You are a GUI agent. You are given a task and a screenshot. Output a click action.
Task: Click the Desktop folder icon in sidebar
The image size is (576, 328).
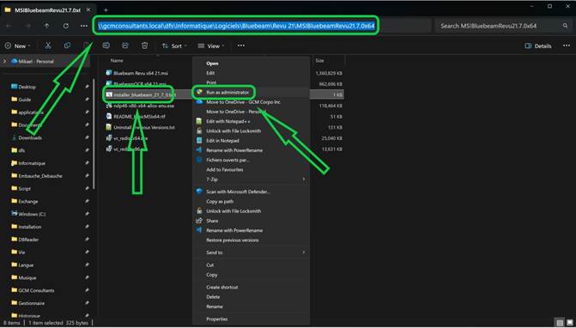(x=15, y=87)
